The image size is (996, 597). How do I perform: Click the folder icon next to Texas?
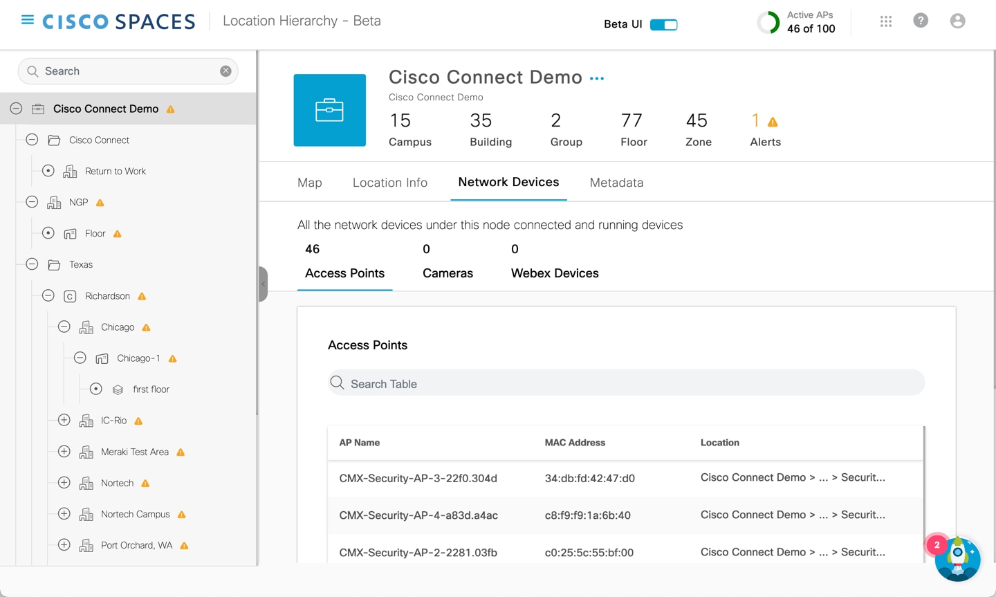pyautogui.click(x=54, y=265)
